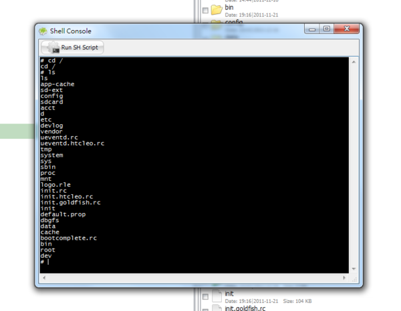Maximize the Shell Console window

coord(326,29)
